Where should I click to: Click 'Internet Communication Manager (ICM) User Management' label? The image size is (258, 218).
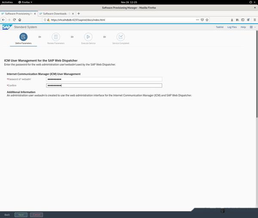43,74
